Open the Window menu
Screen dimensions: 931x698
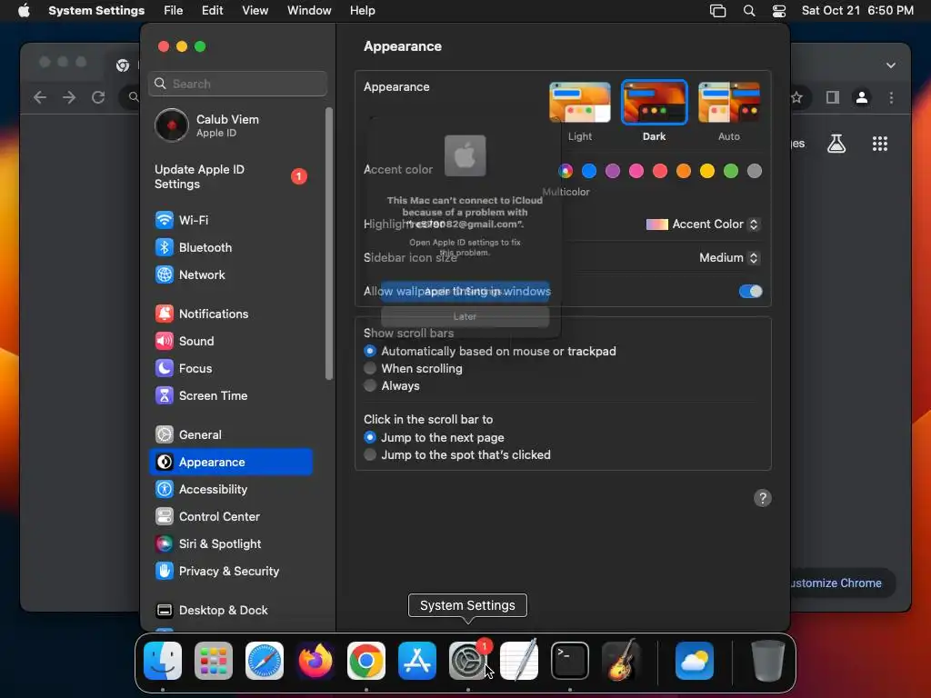(x=309, y=11)
